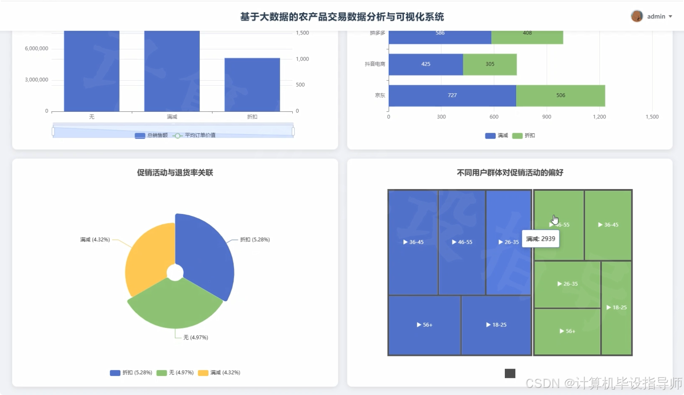The image size is (684, 395).
Task: Toggle pie legend item 无 (4.97%)
Action: (175, 373)
